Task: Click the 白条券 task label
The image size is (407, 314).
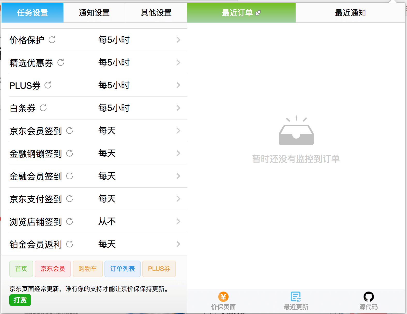Action: click(22, 108)
